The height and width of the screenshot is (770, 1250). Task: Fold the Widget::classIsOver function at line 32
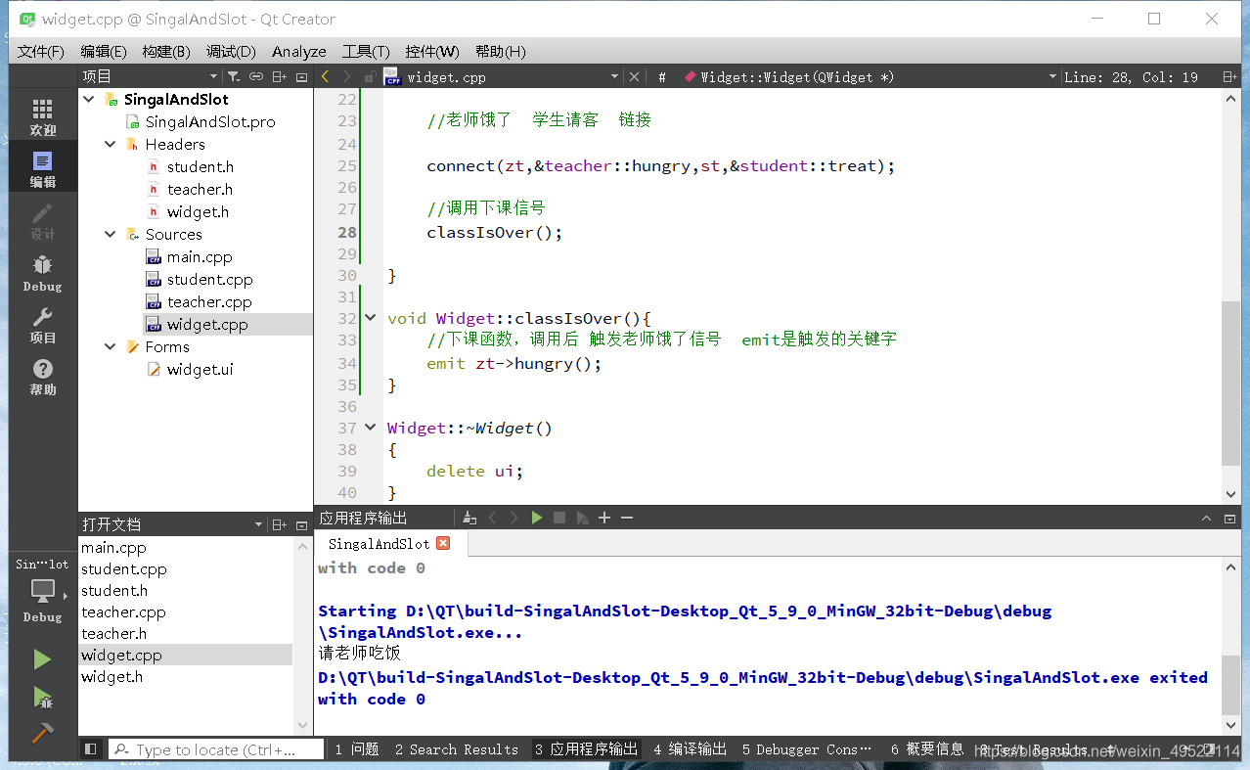point(370,318)
